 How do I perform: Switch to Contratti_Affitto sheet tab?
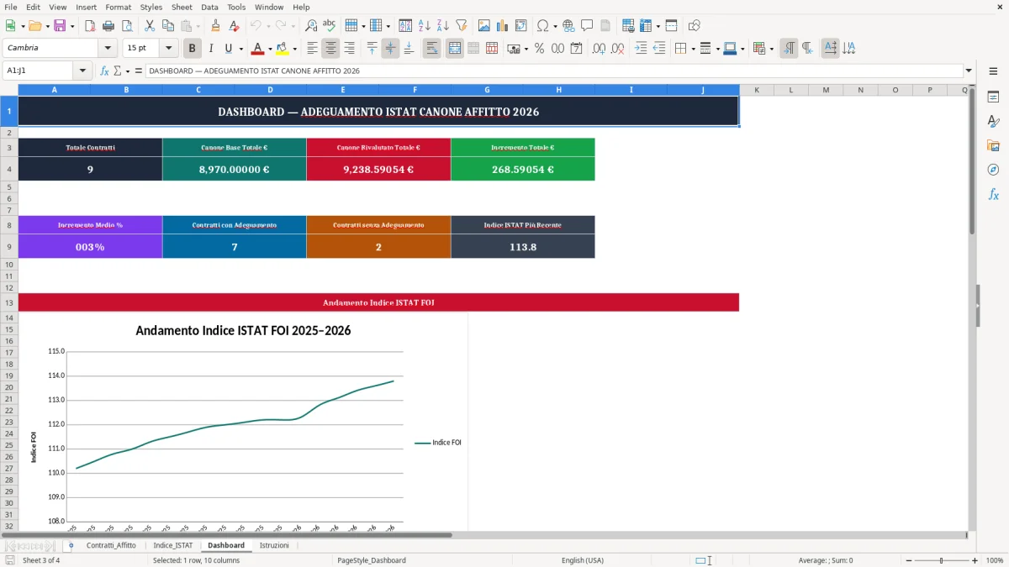coord(111,545)
